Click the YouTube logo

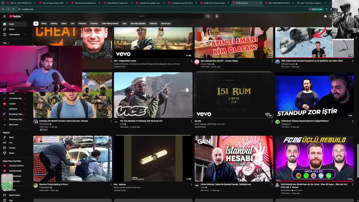point(15,16)
